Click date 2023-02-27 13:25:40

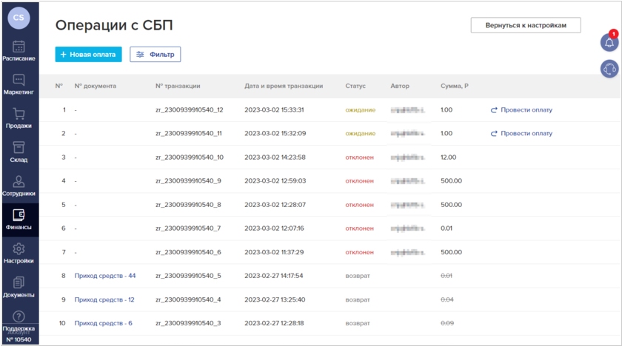[x=275, y=299]
